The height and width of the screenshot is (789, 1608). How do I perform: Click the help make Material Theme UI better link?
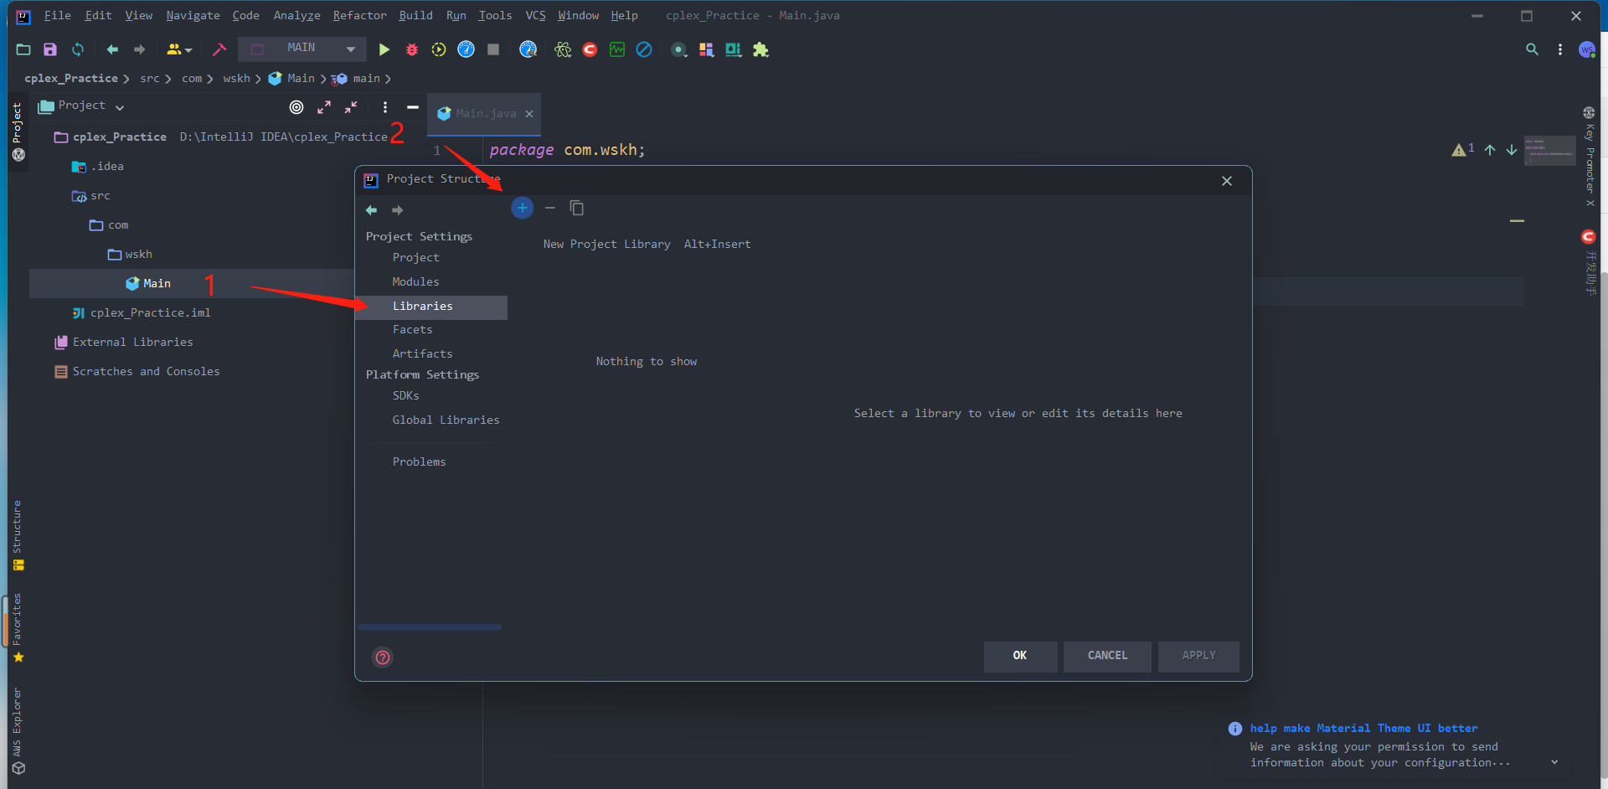click(x=1363, y=729)
